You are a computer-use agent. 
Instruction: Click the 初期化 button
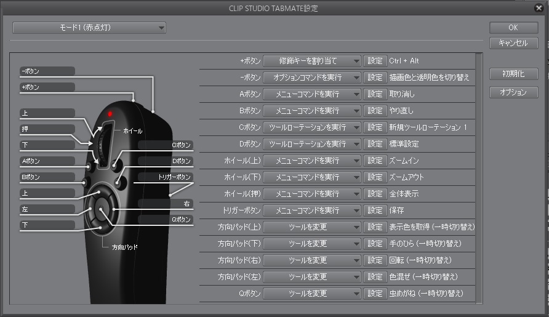[513, 74]
